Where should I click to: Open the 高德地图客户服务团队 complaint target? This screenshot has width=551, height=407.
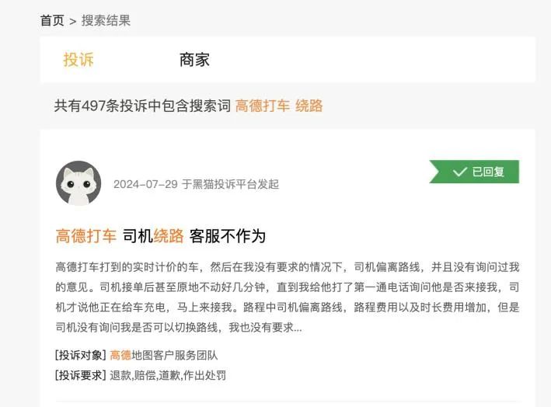[x=164, y=355]
